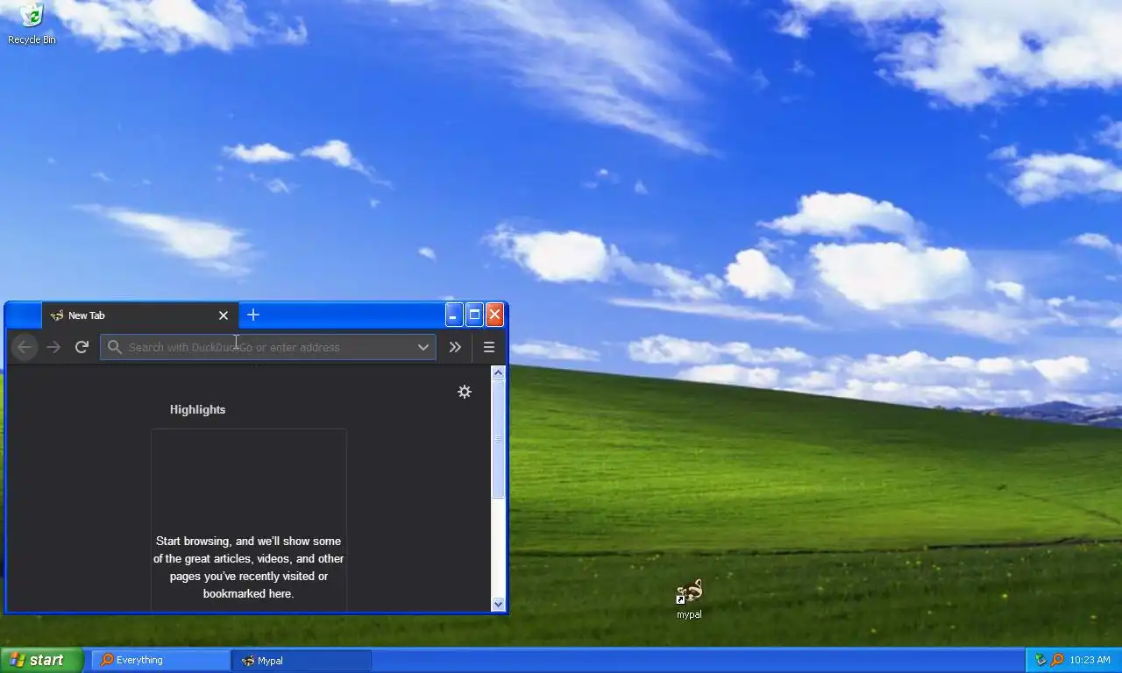The image size is (1122, 673).
Task: Click the Mypal taskbar button
Action: click(x=302, y=660)
